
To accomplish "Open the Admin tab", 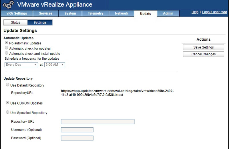I will (x=168, y=13).
